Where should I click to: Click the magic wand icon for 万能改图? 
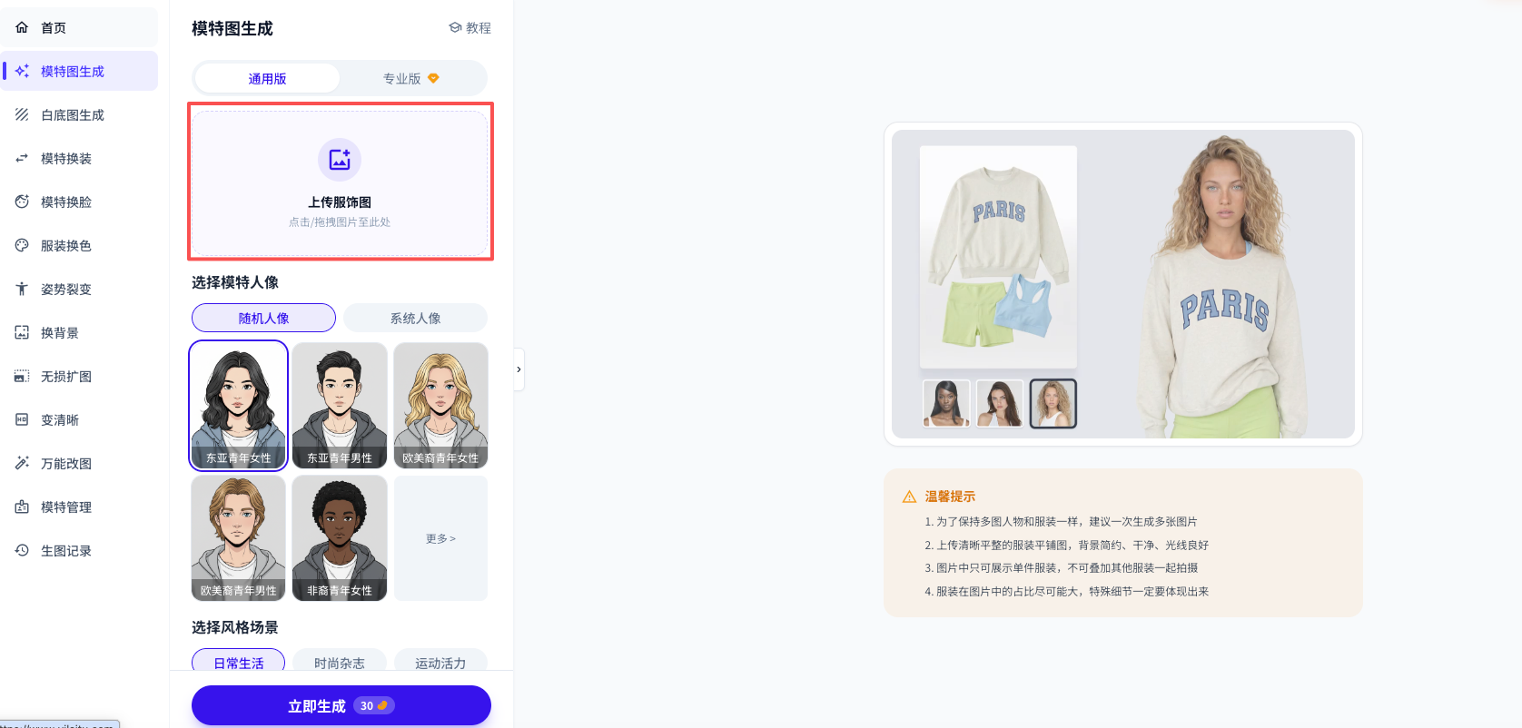(x=22, y=463)
